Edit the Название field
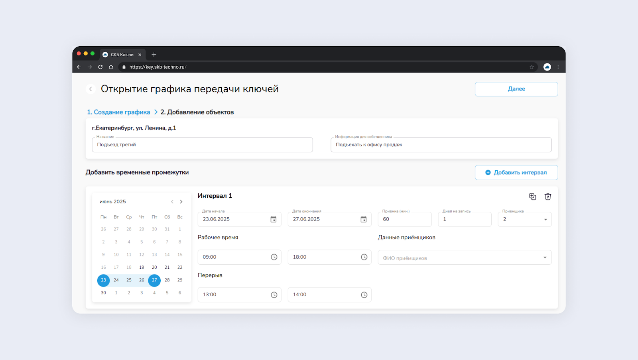638x360 pixels. click(202, 145)
